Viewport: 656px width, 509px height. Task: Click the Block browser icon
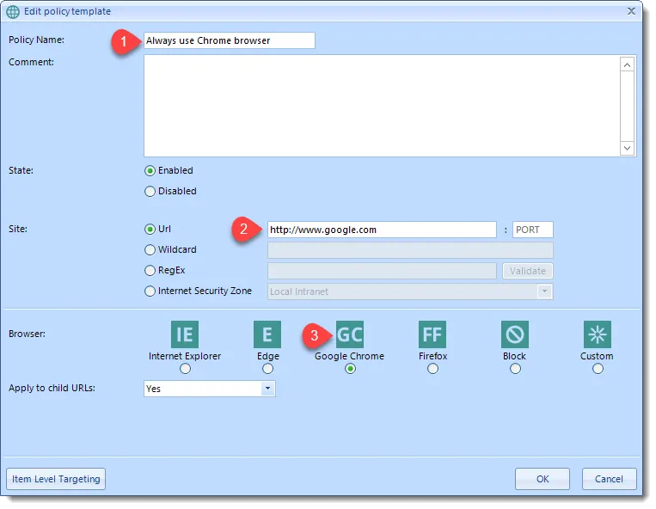(515, 334)
